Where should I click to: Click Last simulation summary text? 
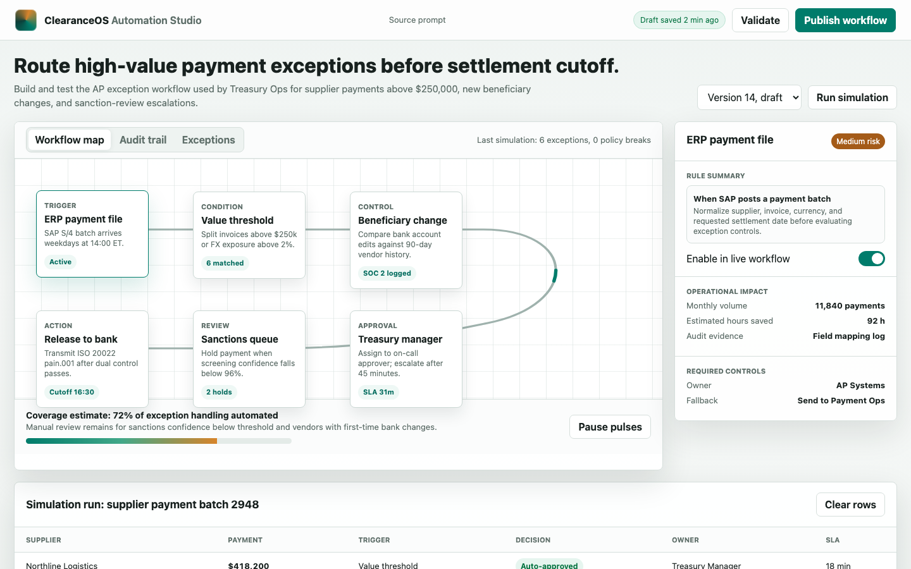tap(564, 140)
